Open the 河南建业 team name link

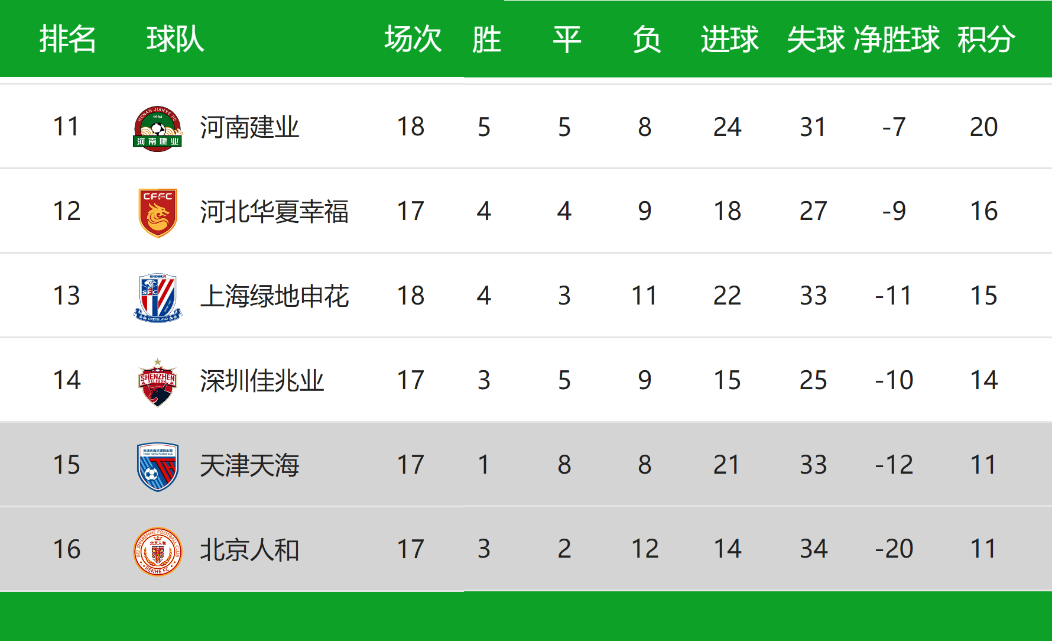pos(249,127)
